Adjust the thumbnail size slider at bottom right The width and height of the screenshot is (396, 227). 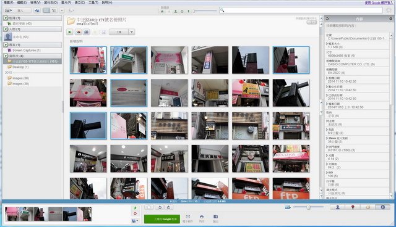[308, 207]
